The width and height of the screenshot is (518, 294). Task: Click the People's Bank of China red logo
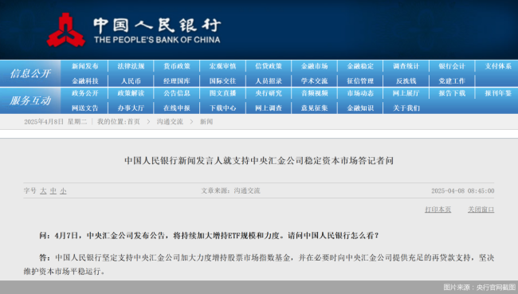point(66,29)
